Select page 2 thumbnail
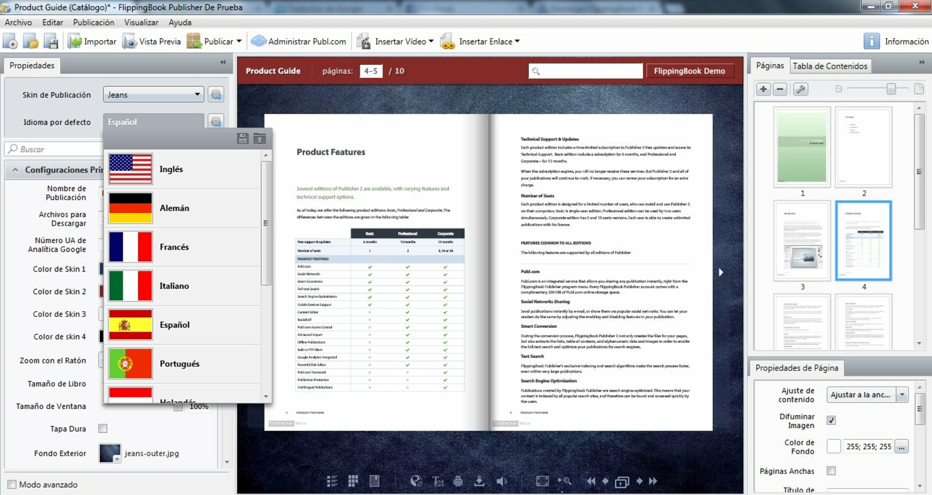 tap(864, 147)
